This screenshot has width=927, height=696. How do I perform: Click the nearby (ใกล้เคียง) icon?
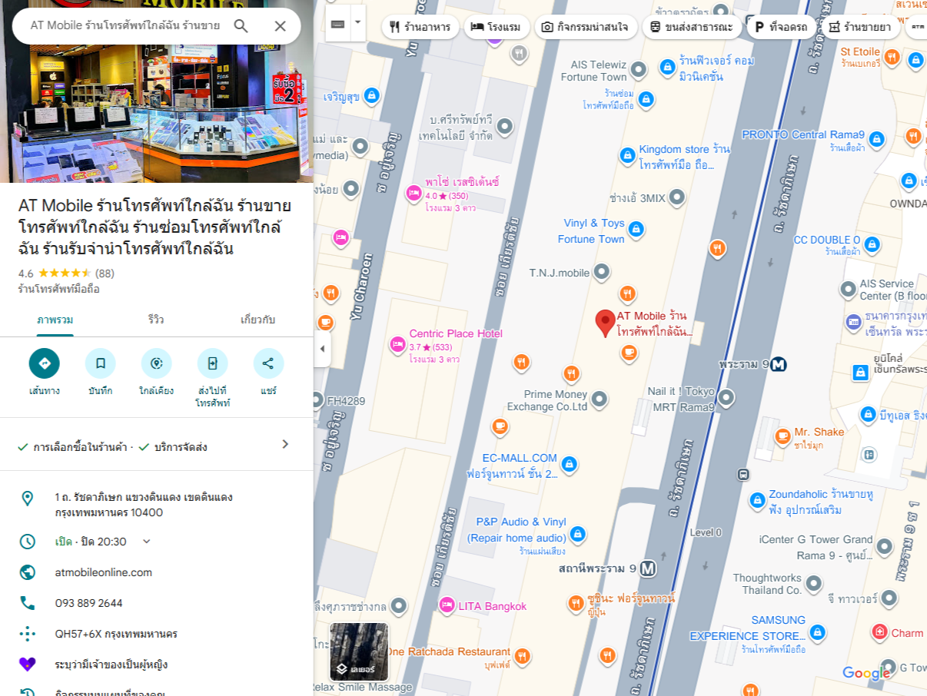click(x=156, y=363)
